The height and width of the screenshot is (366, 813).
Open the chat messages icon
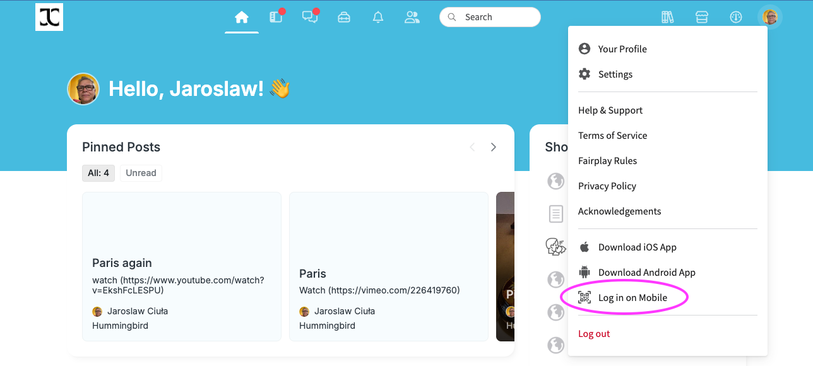(x=310, y=17)
